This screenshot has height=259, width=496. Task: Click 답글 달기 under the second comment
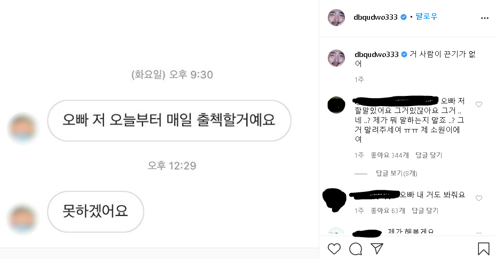tap(425, 211)
